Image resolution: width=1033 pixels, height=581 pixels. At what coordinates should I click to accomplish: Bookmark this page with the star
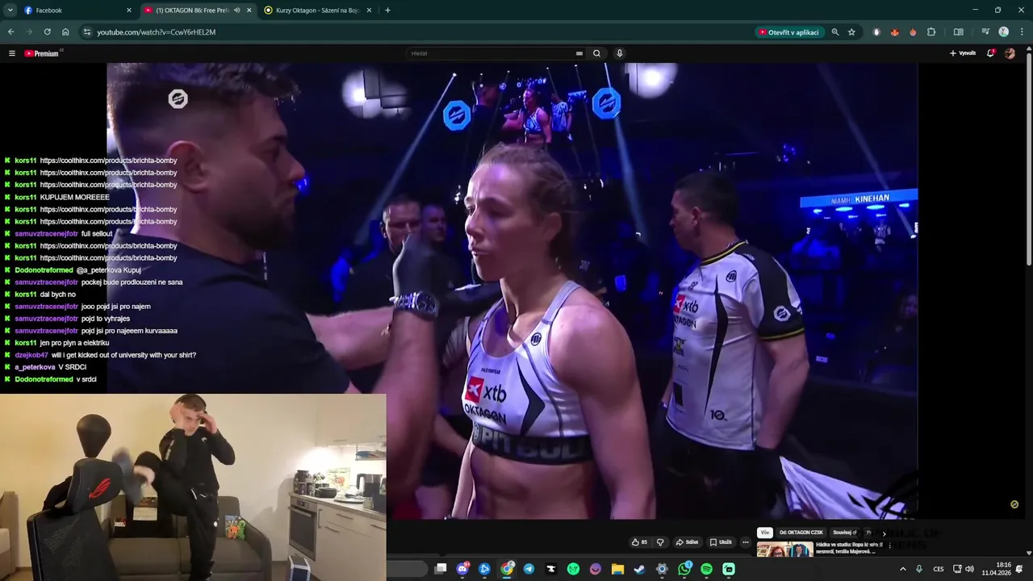coord(851,32)
